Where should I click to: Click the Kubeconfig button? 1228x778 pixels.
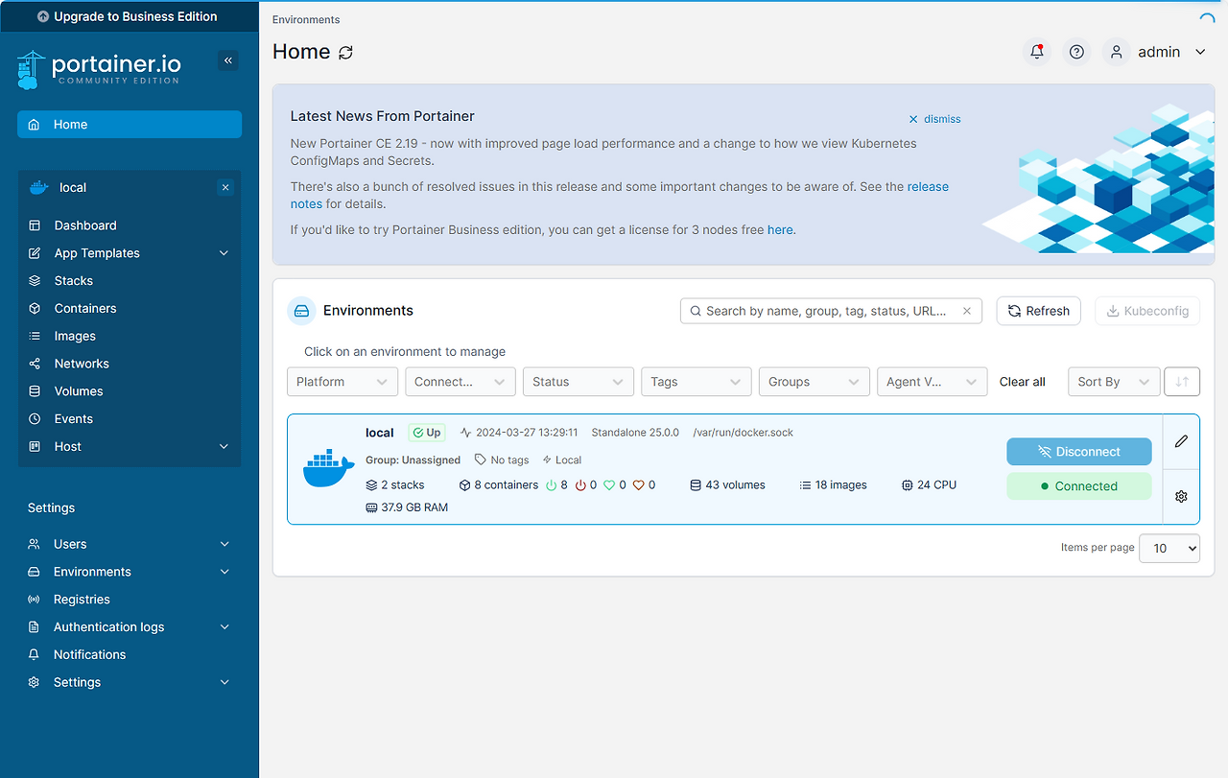point(1147,311)
